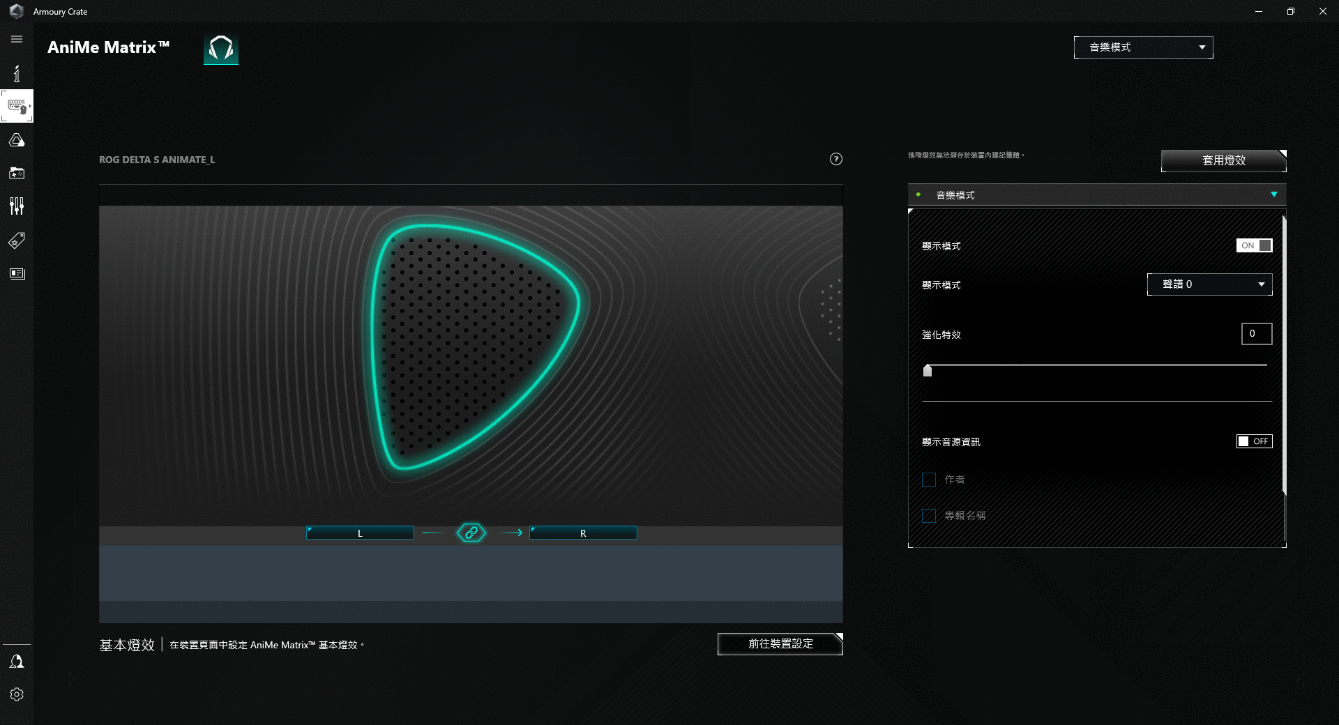Expand the 音樂模式 effect panel dropdown

click(x=1097, y=194)
